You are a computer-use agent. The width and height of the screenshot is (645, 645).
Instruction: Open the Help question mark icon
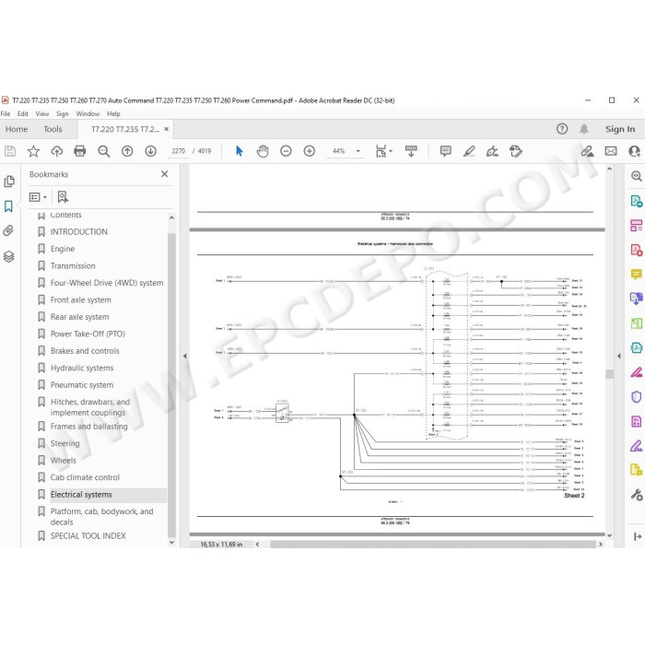[562, 129]
